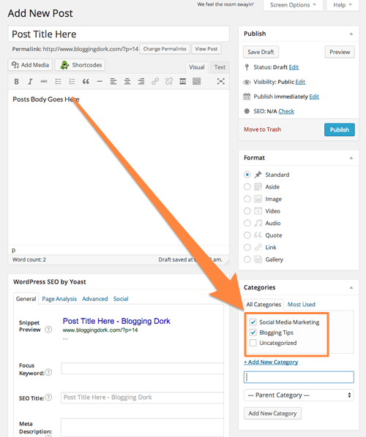Screen dimensions: 366x437
Task: Select the Video post format
Action: tap(247, 211)
